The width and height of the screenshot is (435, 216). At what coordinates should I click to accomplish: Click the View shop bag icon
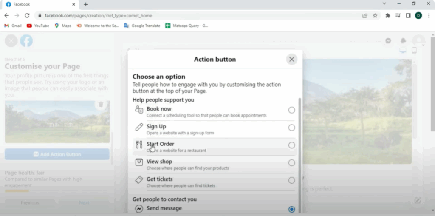click(139, 162)
